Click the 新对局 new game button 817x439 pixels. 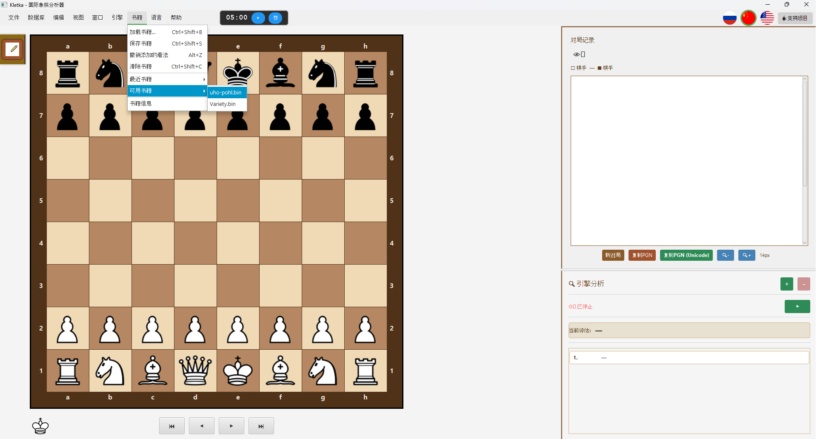613,255
